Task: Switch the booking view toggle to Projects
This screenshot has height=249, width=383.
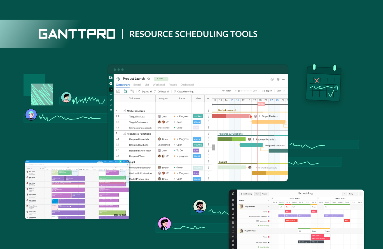Action: [264, 194]
